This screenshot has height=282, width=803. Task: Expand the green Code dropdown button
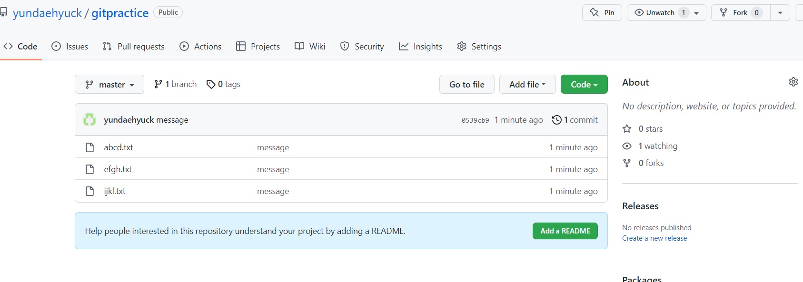[x=584, y=84]
